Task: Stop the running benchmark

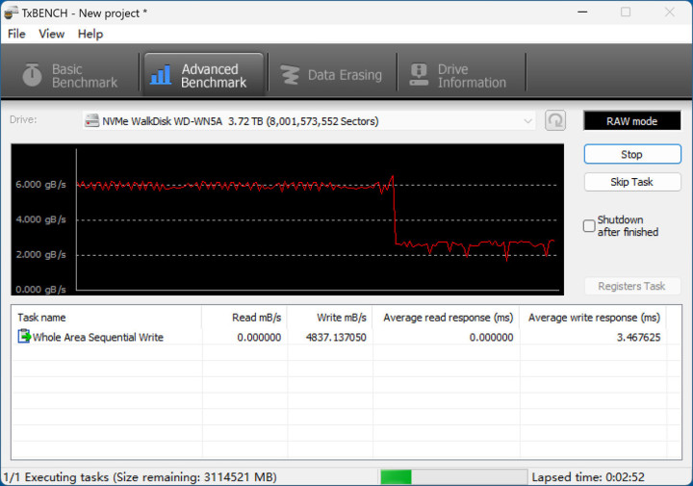Action: pos(632,154)
